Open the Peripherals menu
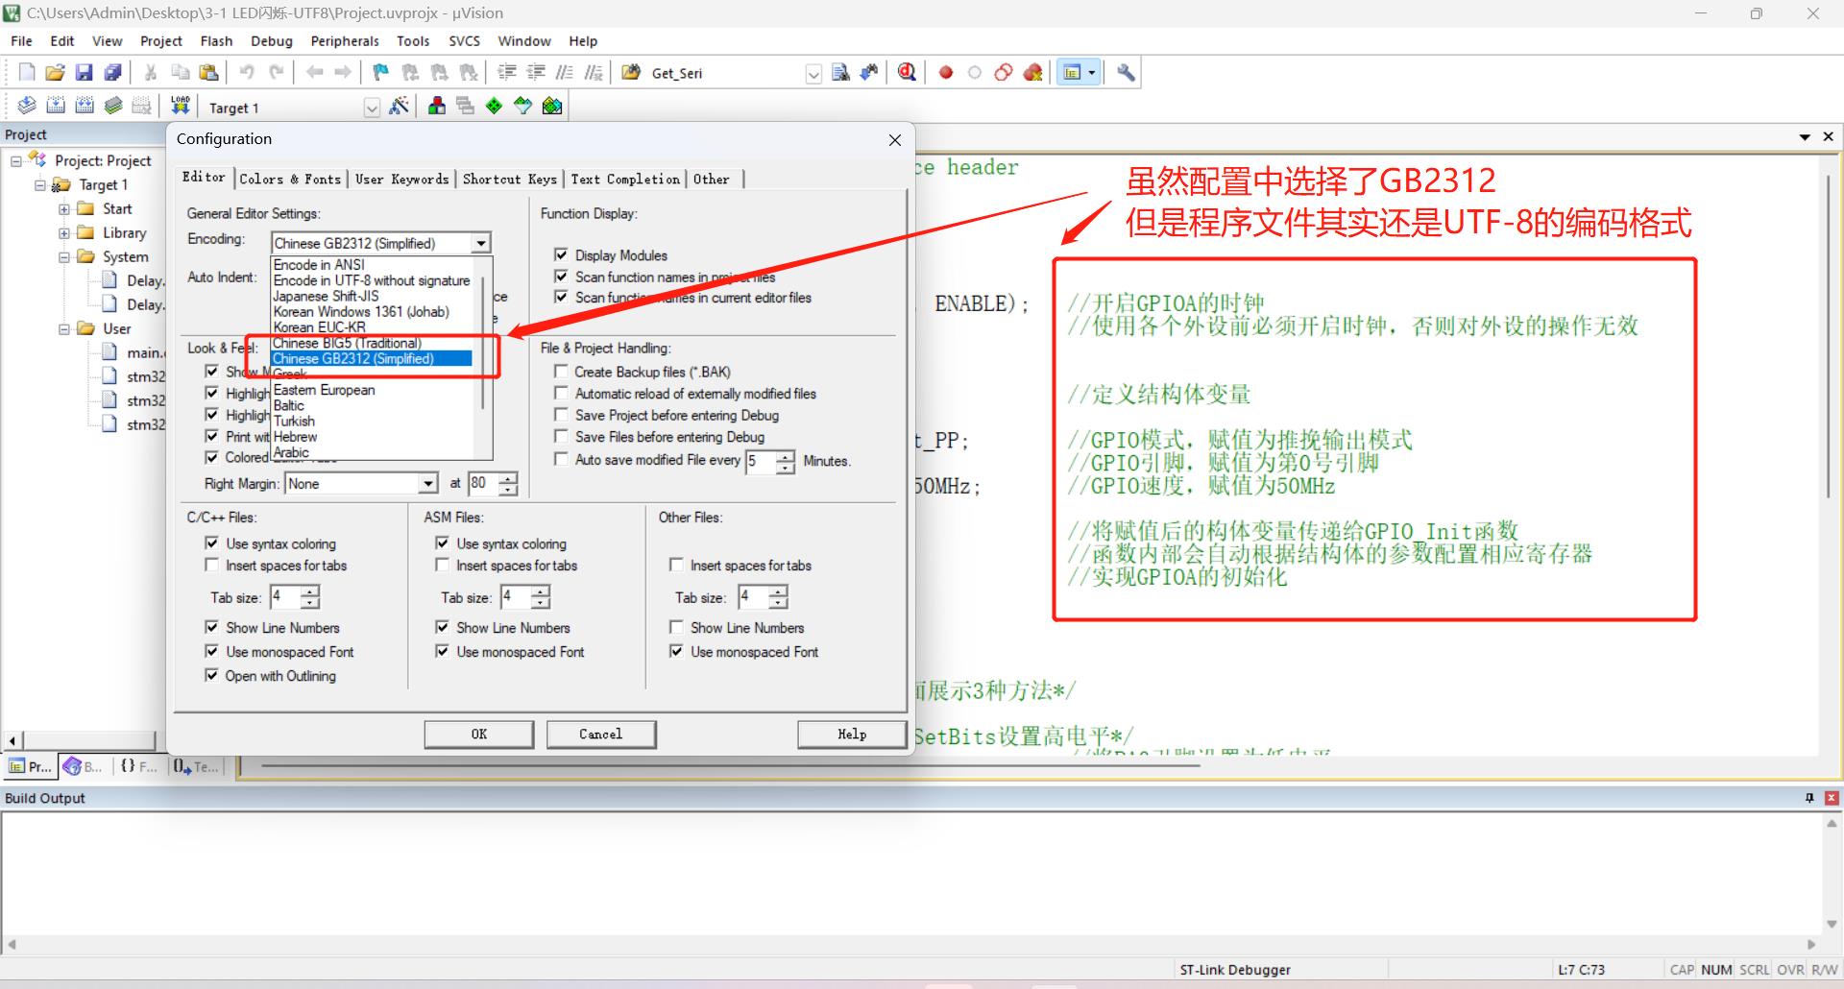The width and height of the screenshot is (1844, 989). pos(345,40)
